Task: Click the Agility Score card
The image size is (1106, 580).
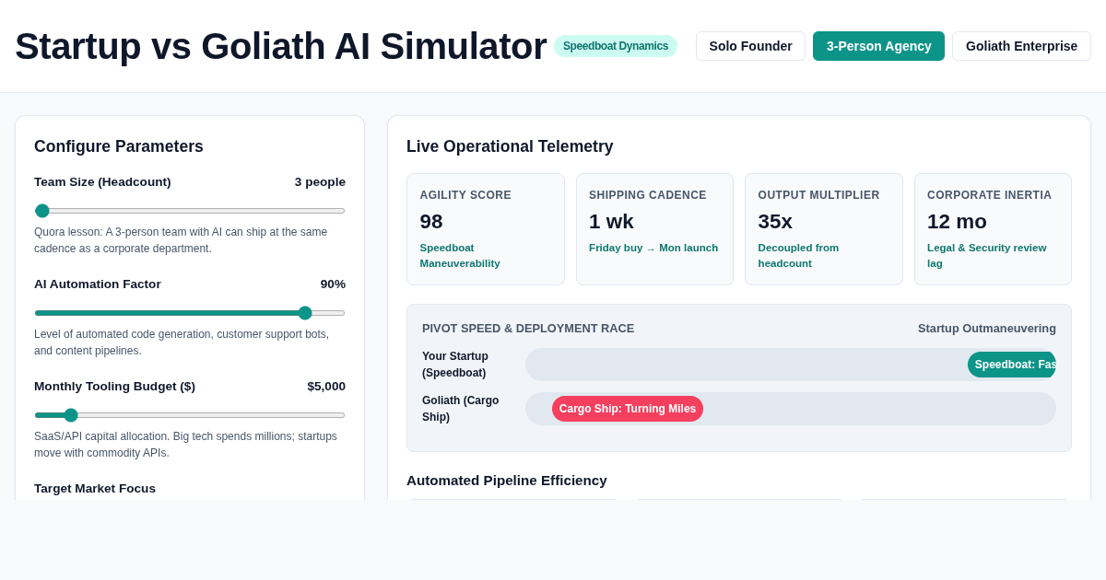Action: 486,229
